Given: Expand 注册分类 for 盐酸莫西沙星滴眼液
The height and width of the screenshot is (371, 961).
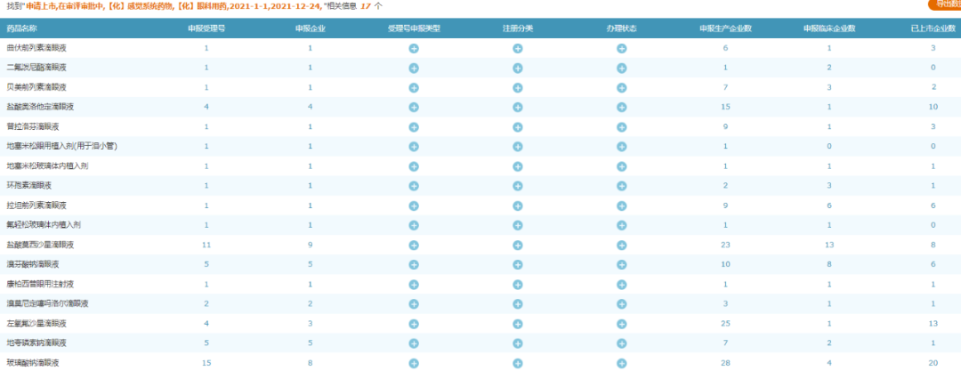Looking at the screenshot, I should (518, 246).
